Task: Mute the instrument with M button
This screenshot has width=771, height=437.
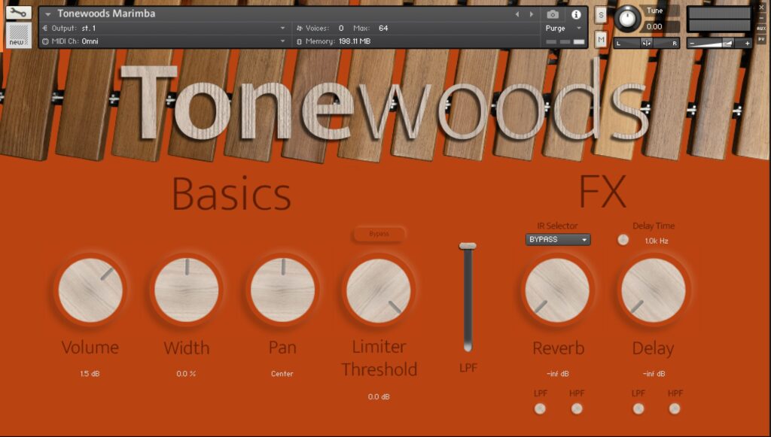Action: tap(601, 39)
